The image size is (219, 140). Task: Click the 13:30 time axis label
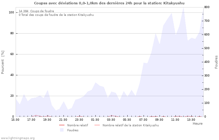click(x=191, y=120)
